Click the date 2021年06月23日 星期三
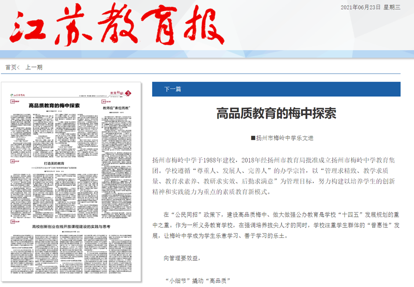 (x=371, y=7)
